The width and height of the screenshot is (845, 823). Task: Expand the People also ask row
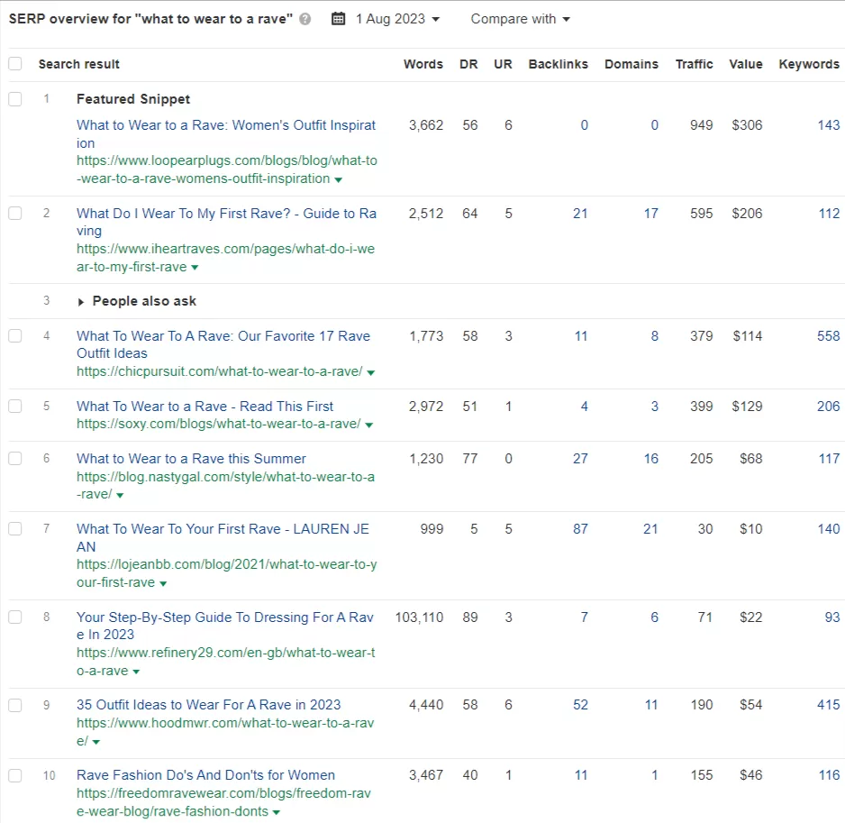[x=81, y=302]
